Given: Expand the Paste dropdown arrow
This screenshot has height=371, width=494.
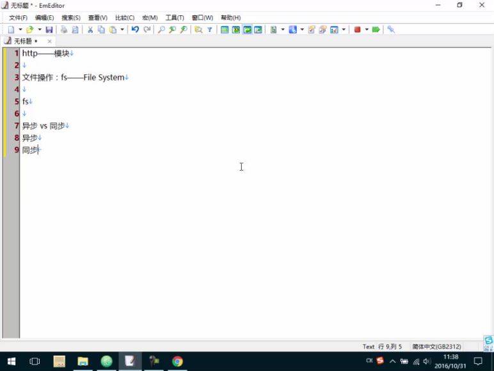Looking at the screenshot, I should point(122,29).
